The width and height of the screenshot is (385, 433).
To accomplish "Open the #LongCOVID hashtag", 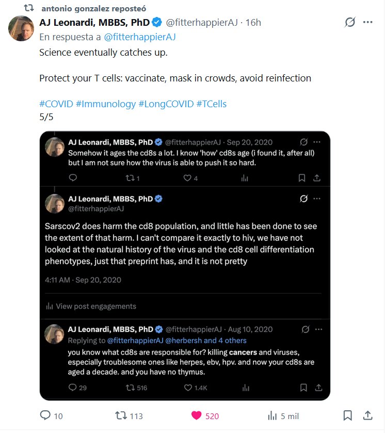I will 166,104.
